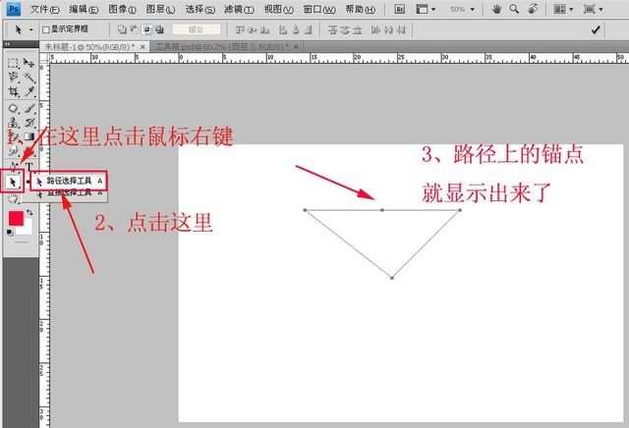Reset default foreground and background colors
The image size is (629, 428).
click(10, 233)
